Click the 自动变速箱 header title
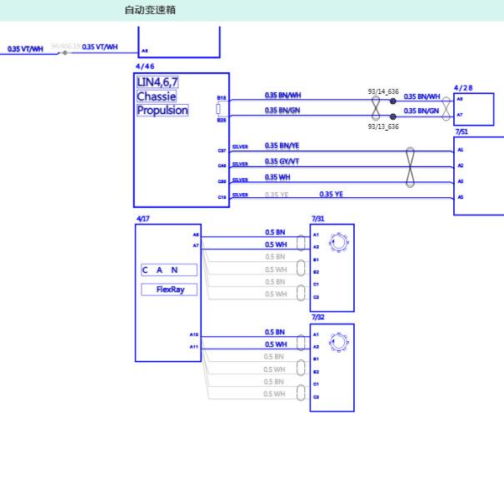The height and width of the screenshot is (495, 504). (x=150, y=10)
